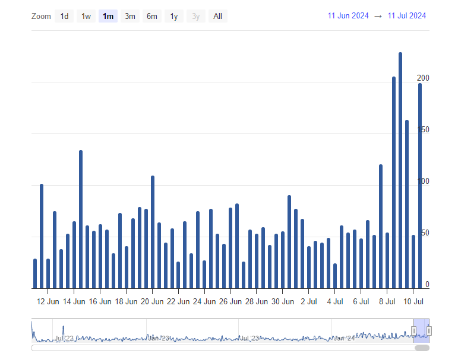Click the '200' y-axis value
This screenshot has height=363, width=458.
pos(423,78)
